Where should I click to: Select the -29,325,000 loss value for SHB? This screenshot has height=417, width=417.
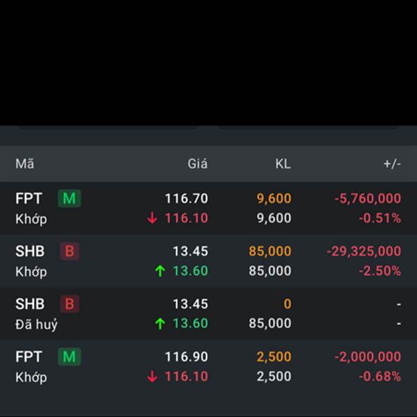tap(363, 252)
